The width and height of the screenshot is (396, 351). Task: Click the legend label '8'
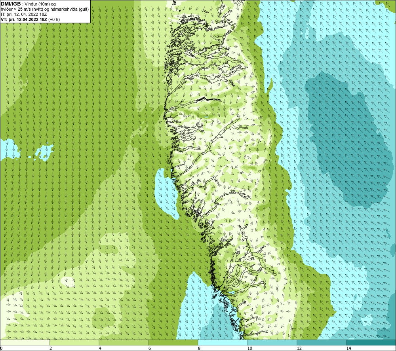pyautogui.click(x=199, y=348)
